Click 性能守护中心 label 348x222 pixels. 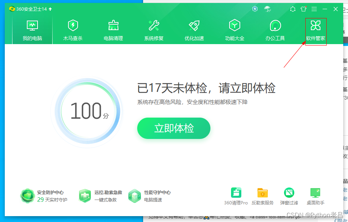click(157, 193)
